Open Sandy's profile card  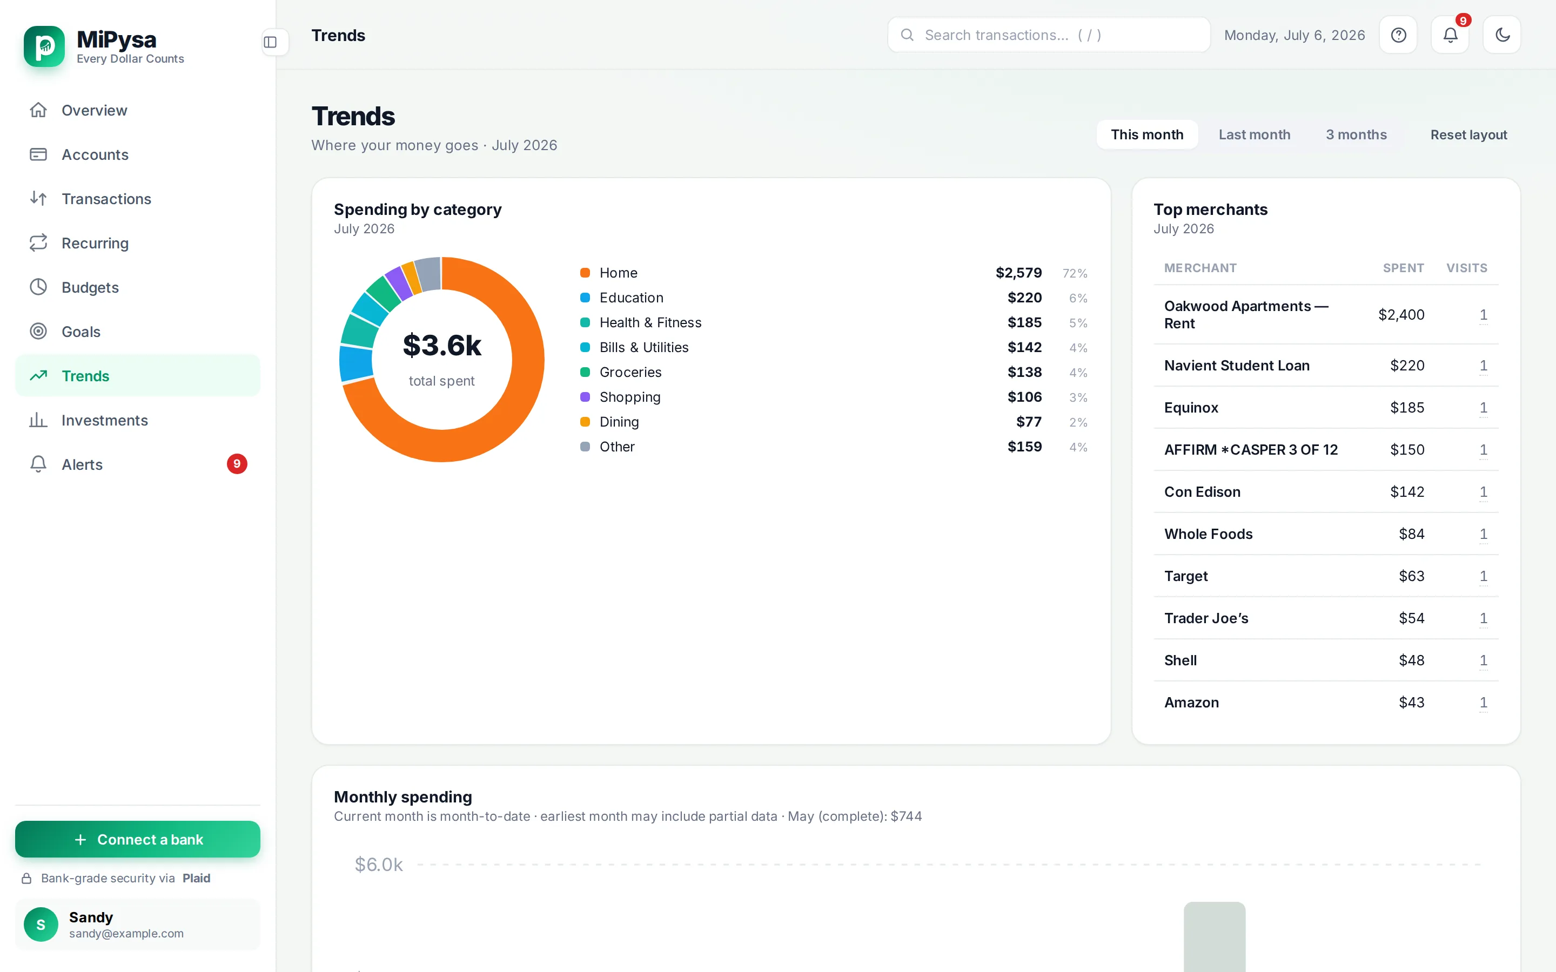[138, 924]
